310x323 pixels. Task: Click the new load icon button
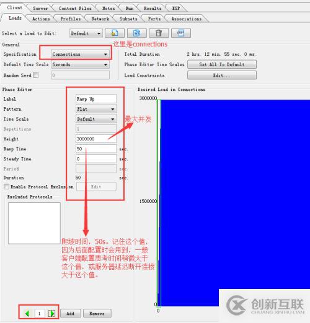115,33
